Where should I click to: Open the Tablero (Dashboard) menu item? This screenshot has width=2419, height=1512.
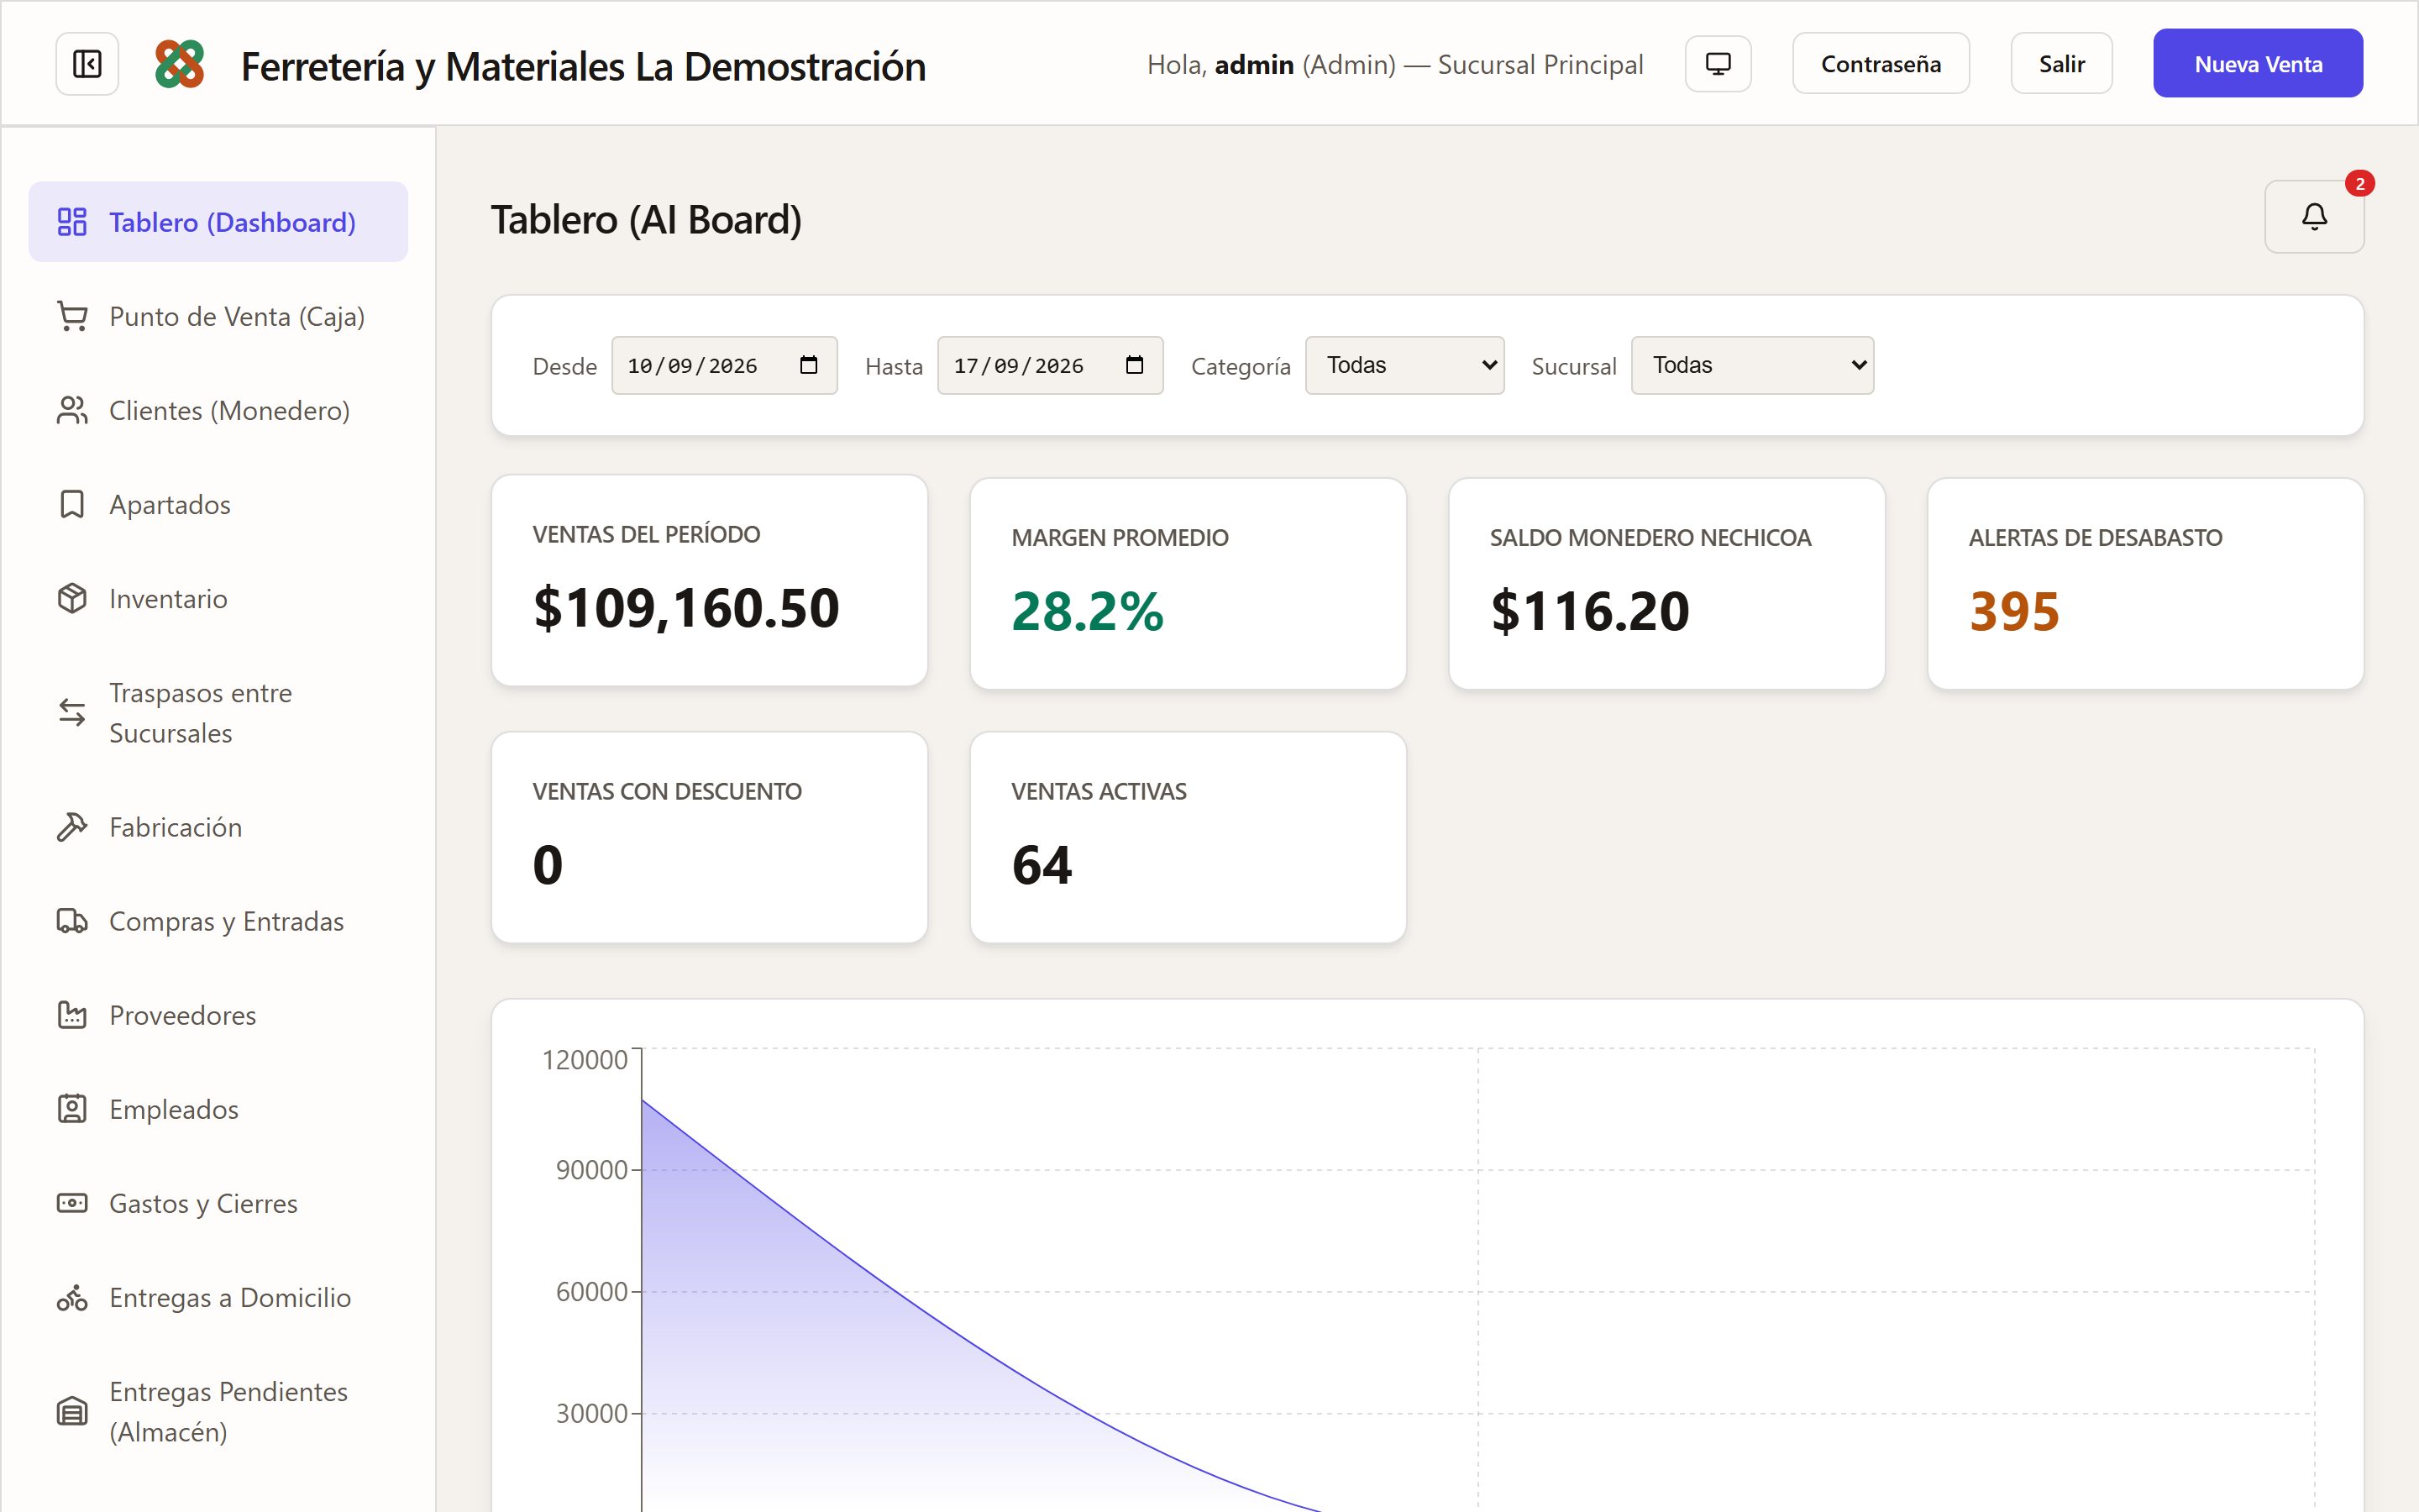pyautogui.click(x=218, y=222)
